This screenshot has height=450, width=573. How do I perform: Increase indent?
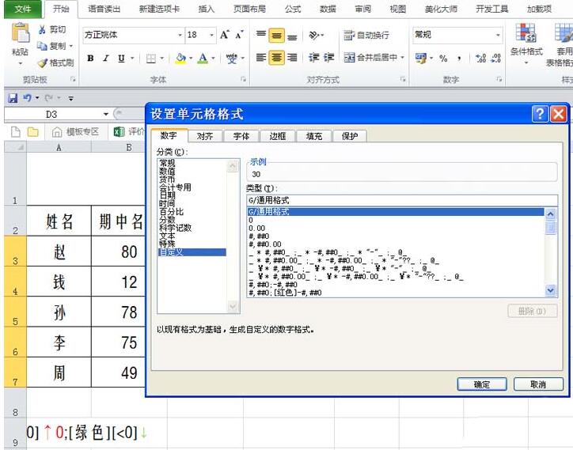pos(329,58)
